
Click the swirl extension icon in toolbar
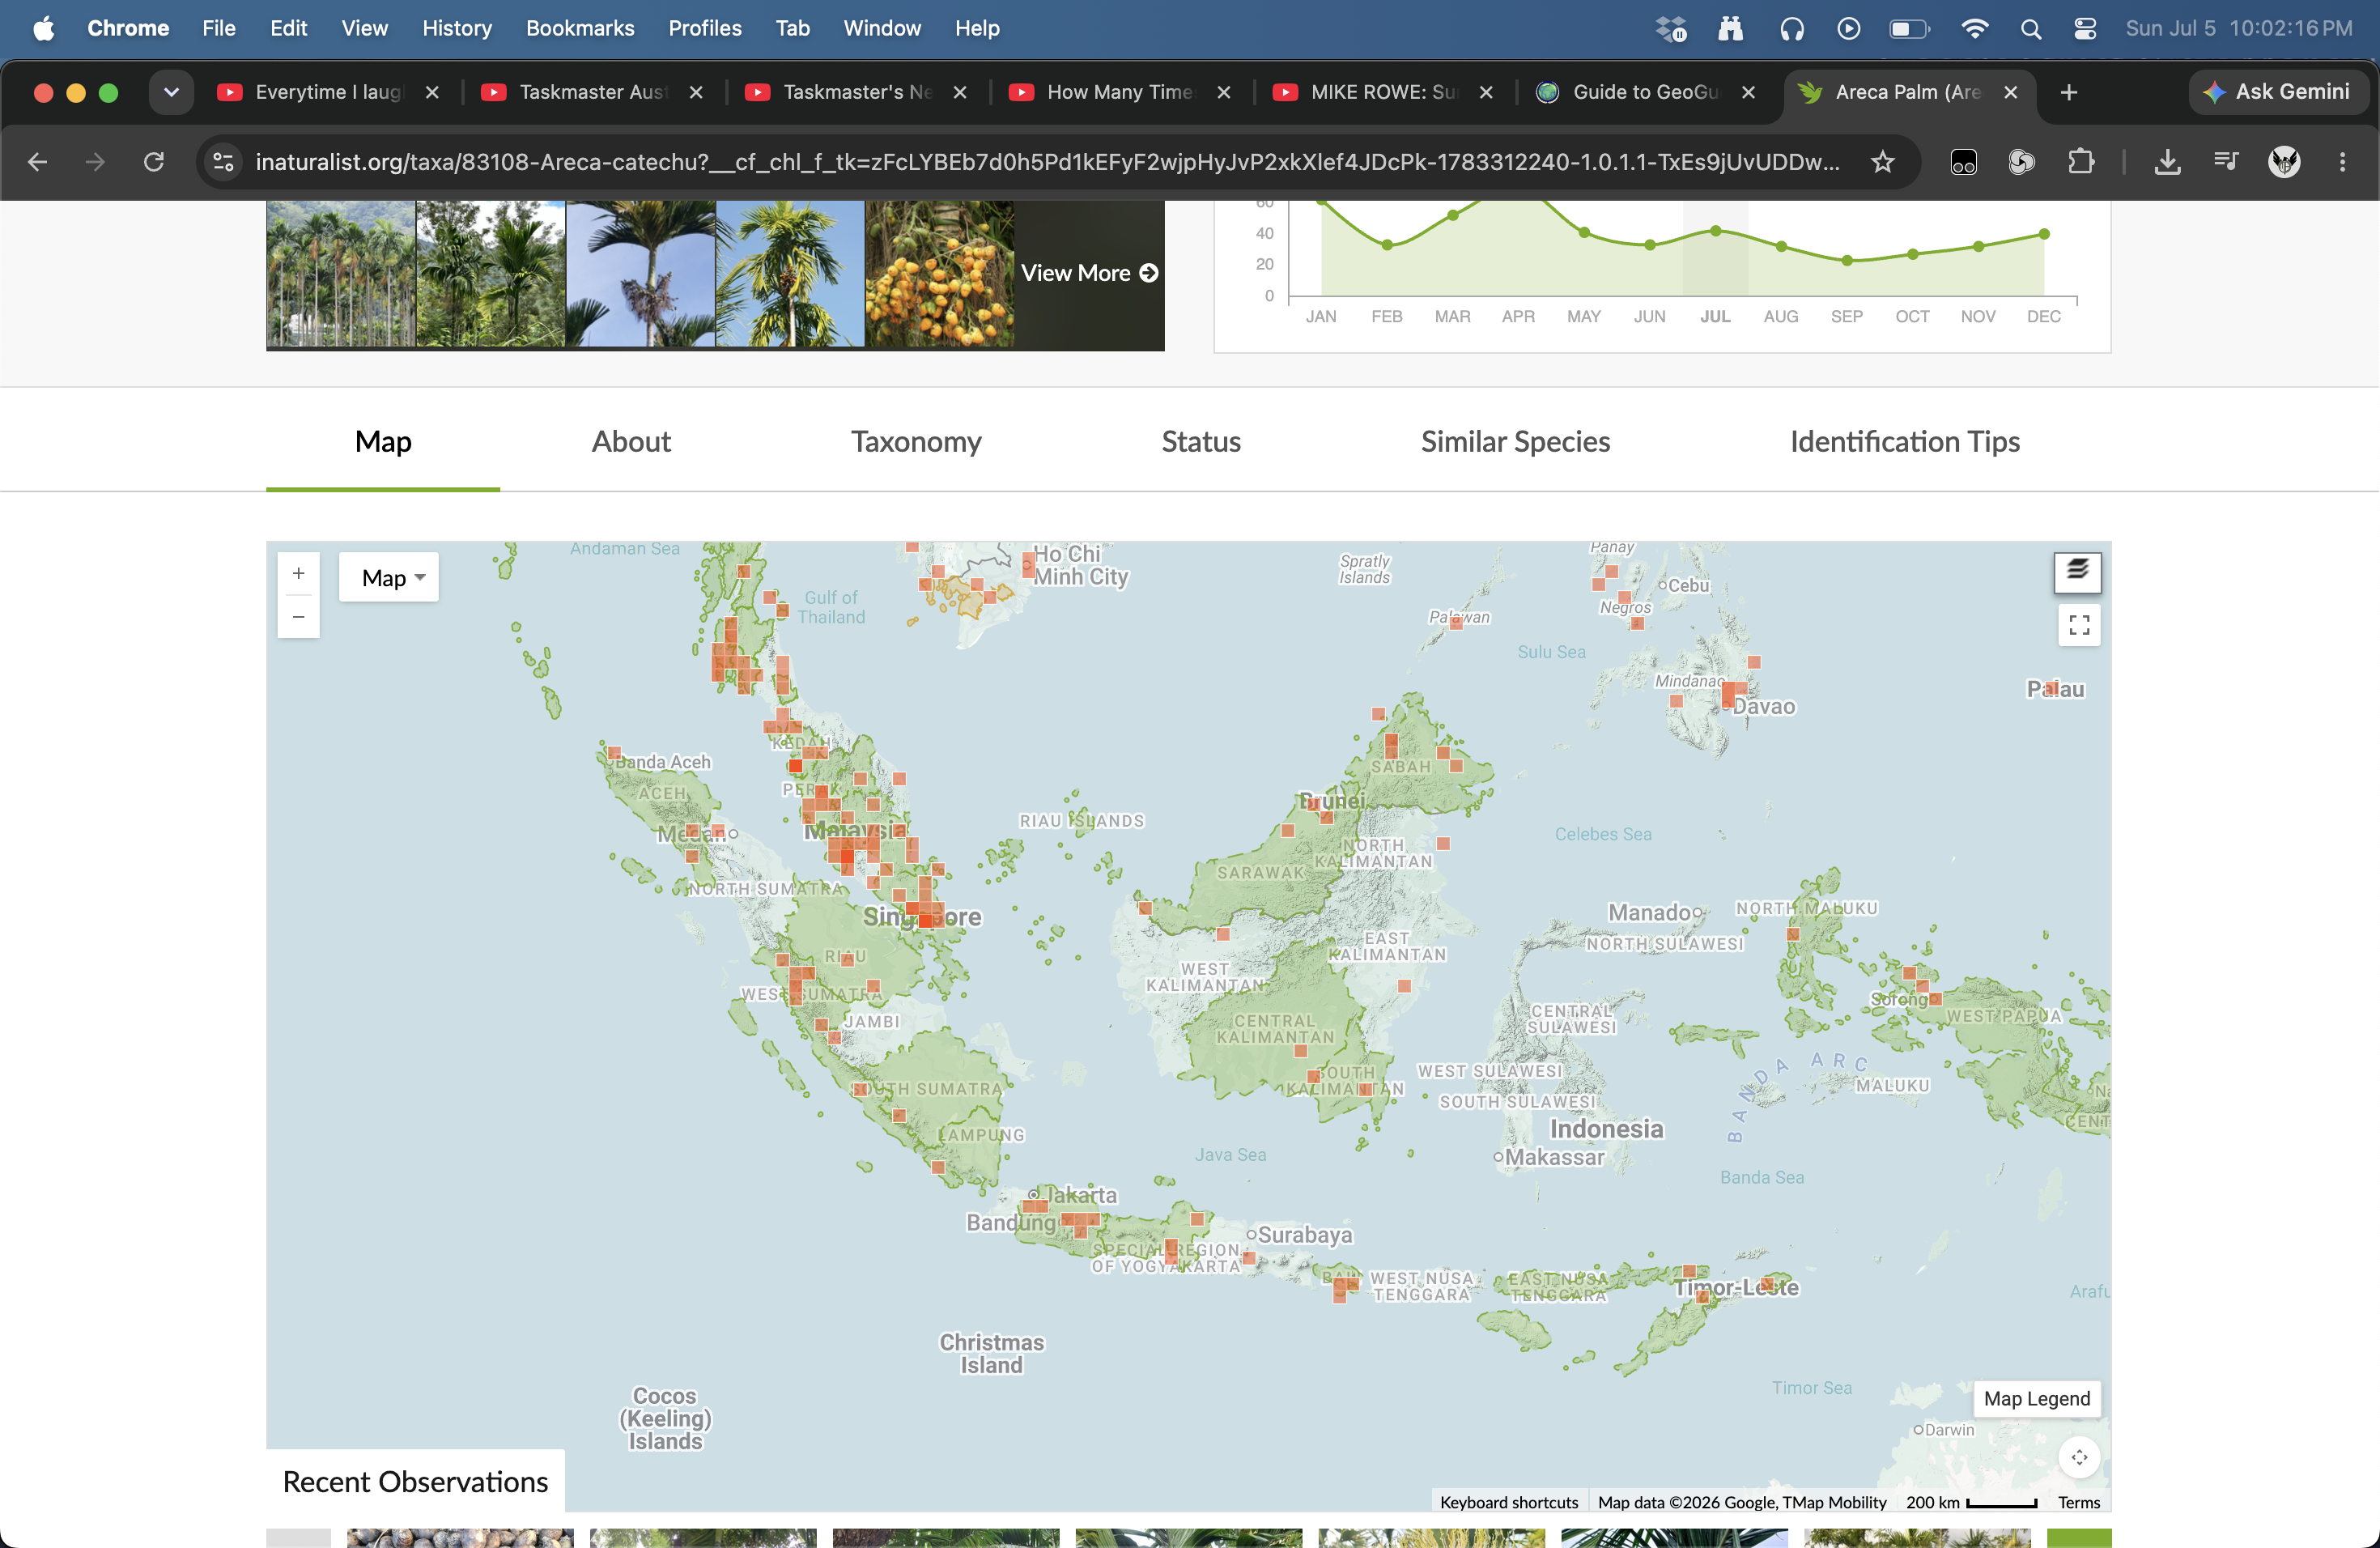2021,162
